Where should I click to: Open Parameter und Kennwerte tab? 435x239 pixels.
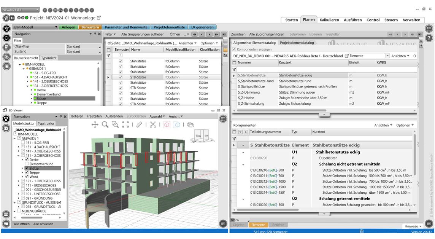point(126,27)
